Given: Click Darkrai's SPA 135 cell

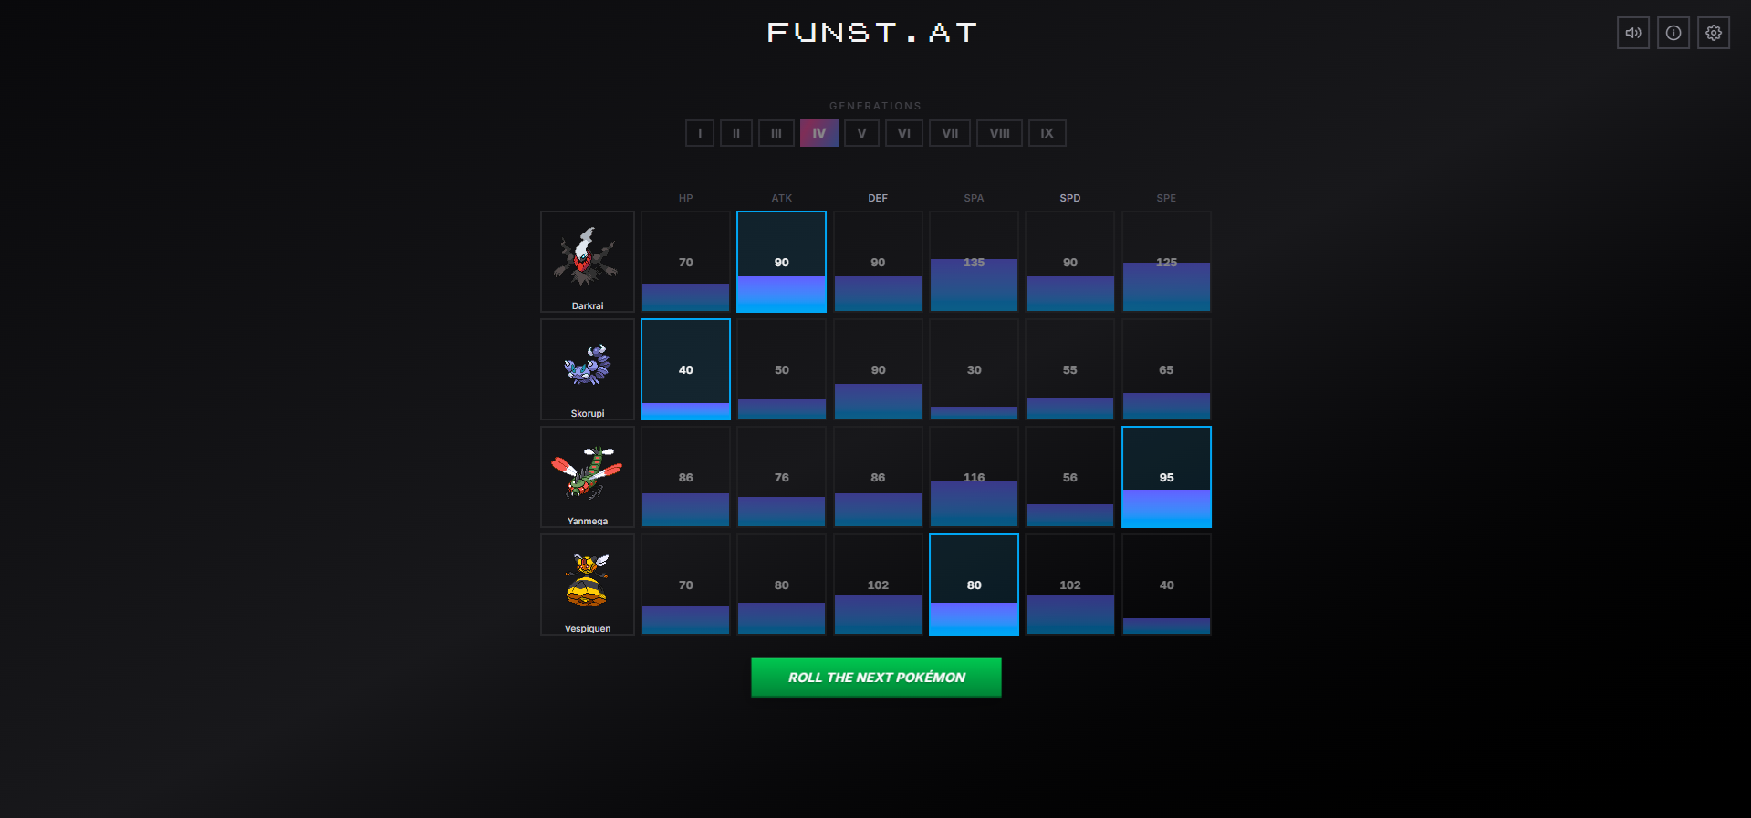Looking at the screenshot, I should (974, 262).
